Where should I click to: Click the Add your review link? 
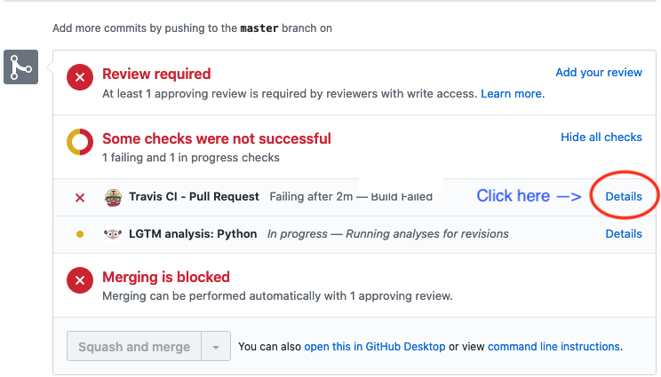click(x=598, y=73)
